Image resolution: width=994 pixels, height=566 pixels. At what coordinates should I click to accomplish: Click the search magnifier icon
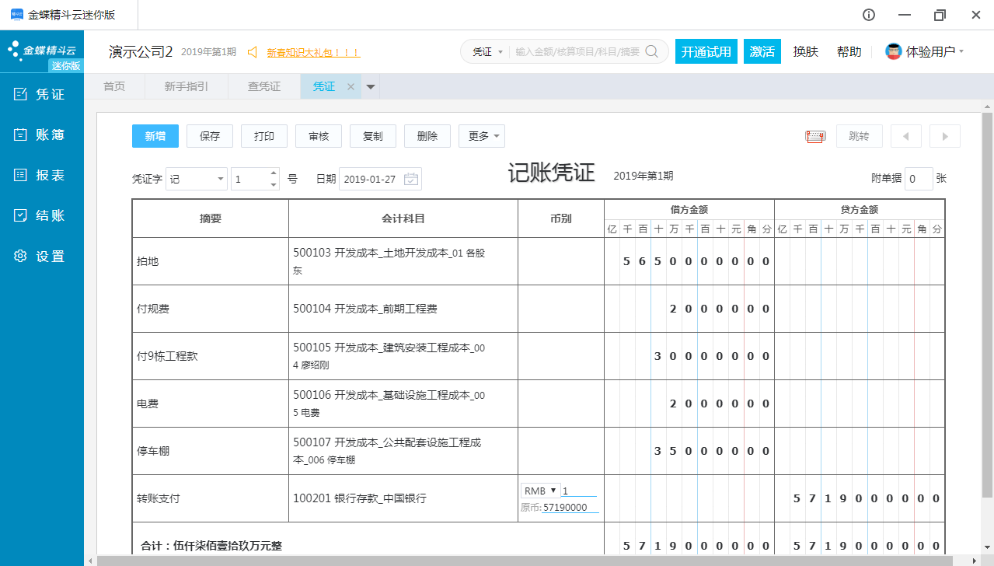[652, 51]
